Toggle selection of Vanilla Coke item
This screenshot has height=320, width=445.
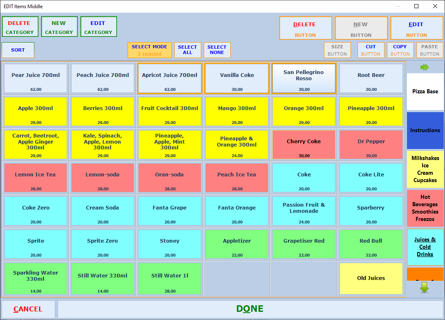pos(237,78)
